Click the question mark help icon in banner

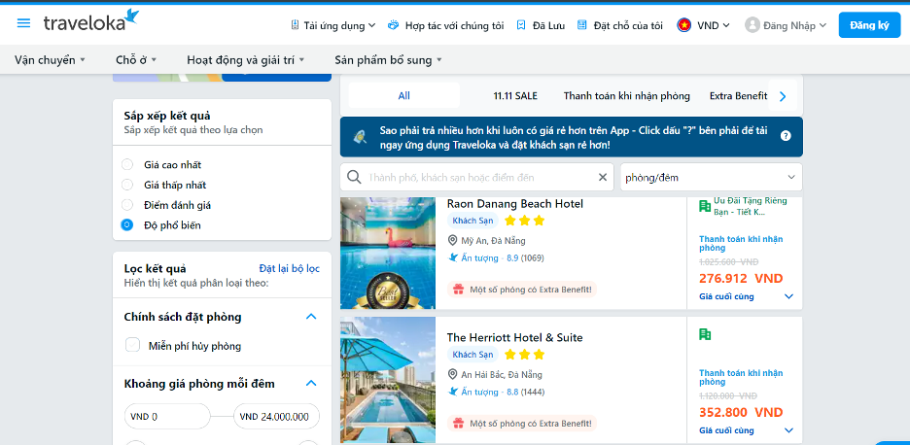tap(785, 137)
